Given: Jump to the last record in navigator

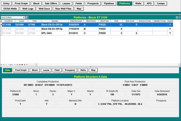Looking at the screenshot, I should pyautogui.click(x=20, y=65).
